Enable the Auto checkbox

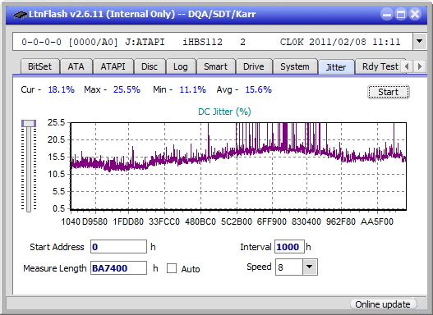[172, 268]
